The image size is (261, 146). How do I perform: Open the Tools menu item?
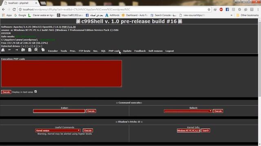pos(64,51)
